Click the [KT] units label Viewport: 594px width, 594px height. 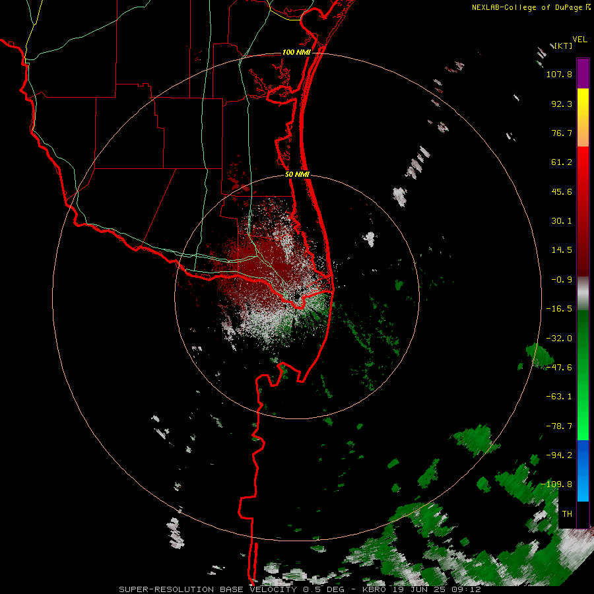[x=564, y=46]
